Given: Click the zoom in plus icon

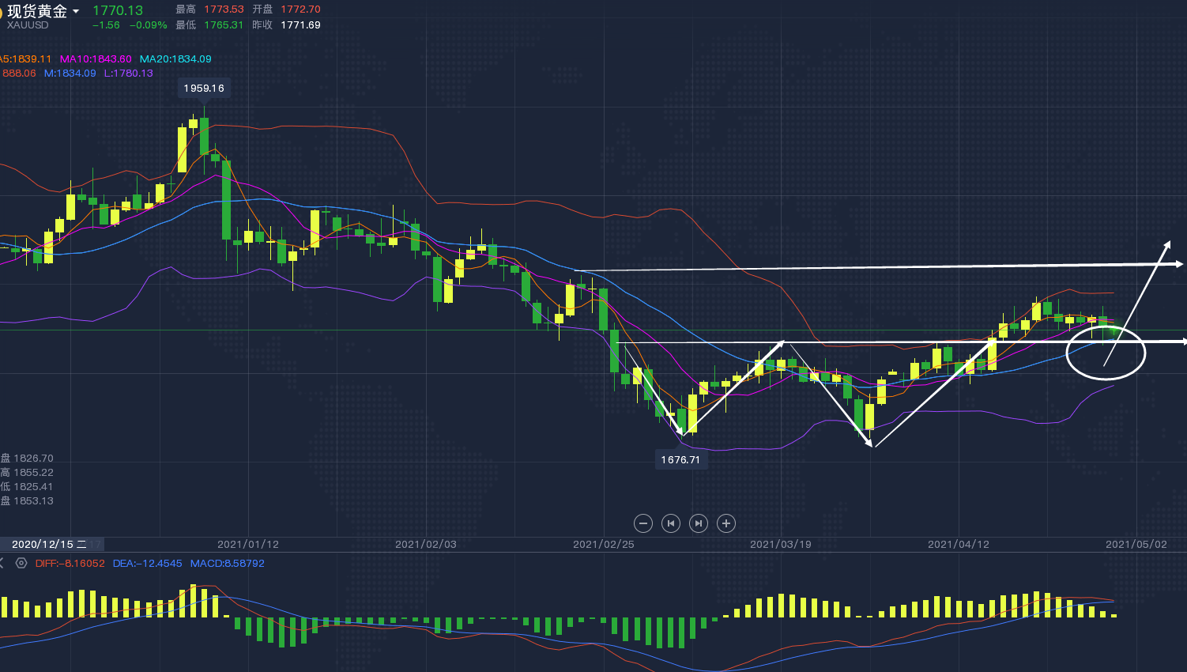Looking at the screenshot, I should point(726,523).
